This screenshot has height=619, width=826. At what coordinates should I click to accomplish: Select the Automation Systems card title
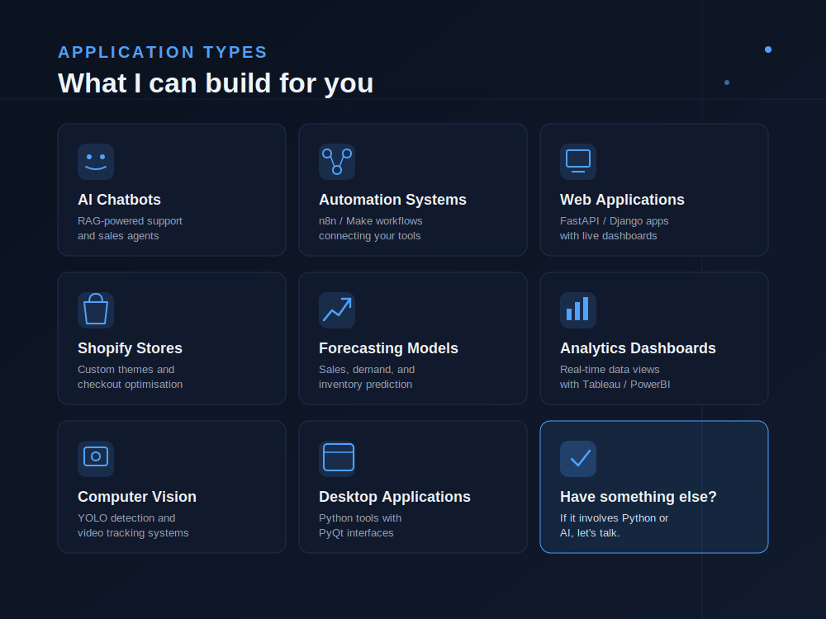coord(392,200)
